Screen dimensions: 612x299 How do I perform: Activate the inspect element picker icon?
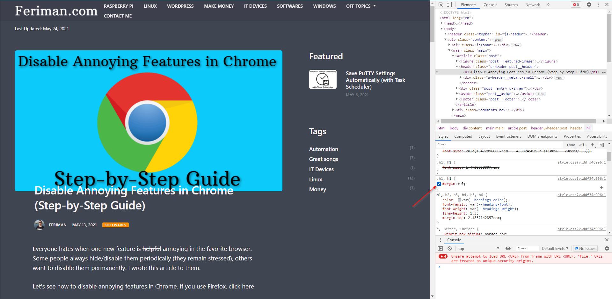pyautogui.click(x=441, y=4)
